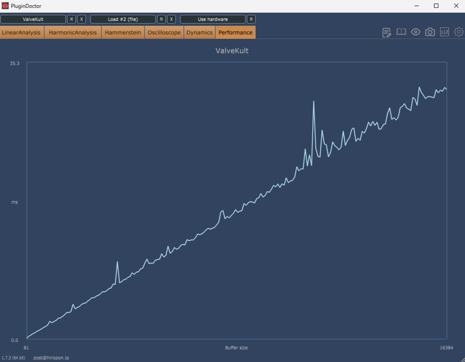The width and height of the screenshot is (465, 362).
Task: Click the PluginDoctor app logo
Action: click(5, 5)
